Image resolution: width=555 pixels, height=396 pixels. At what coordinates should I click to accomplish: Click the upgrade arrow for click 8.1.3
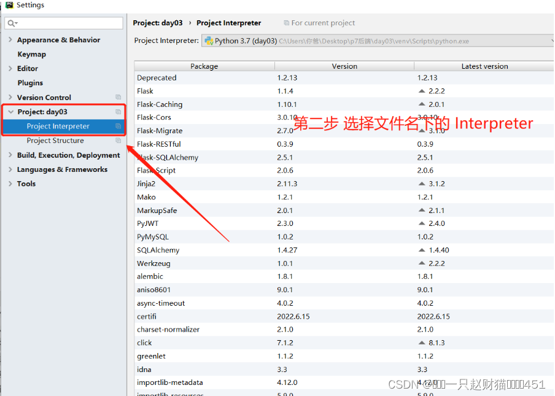(x=422, y=343)
